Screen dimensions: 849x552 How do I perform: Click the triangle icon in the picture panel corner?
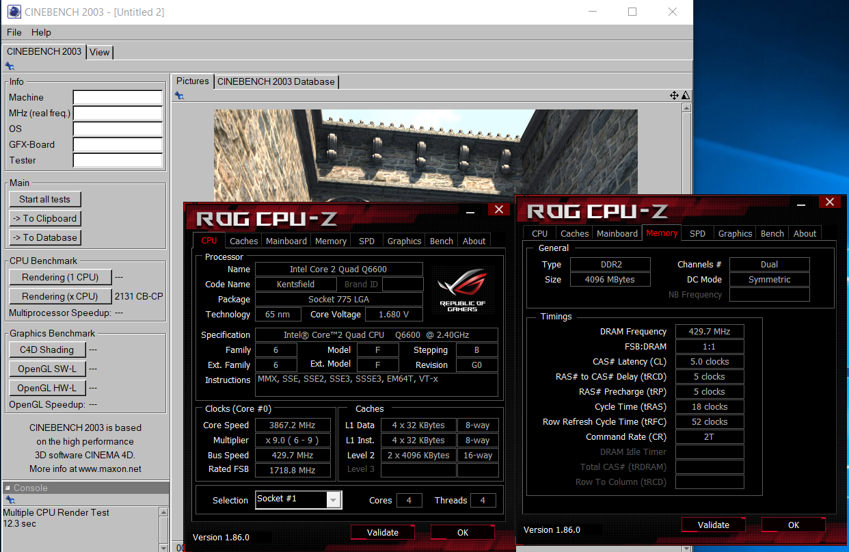[x=686, y=96]
